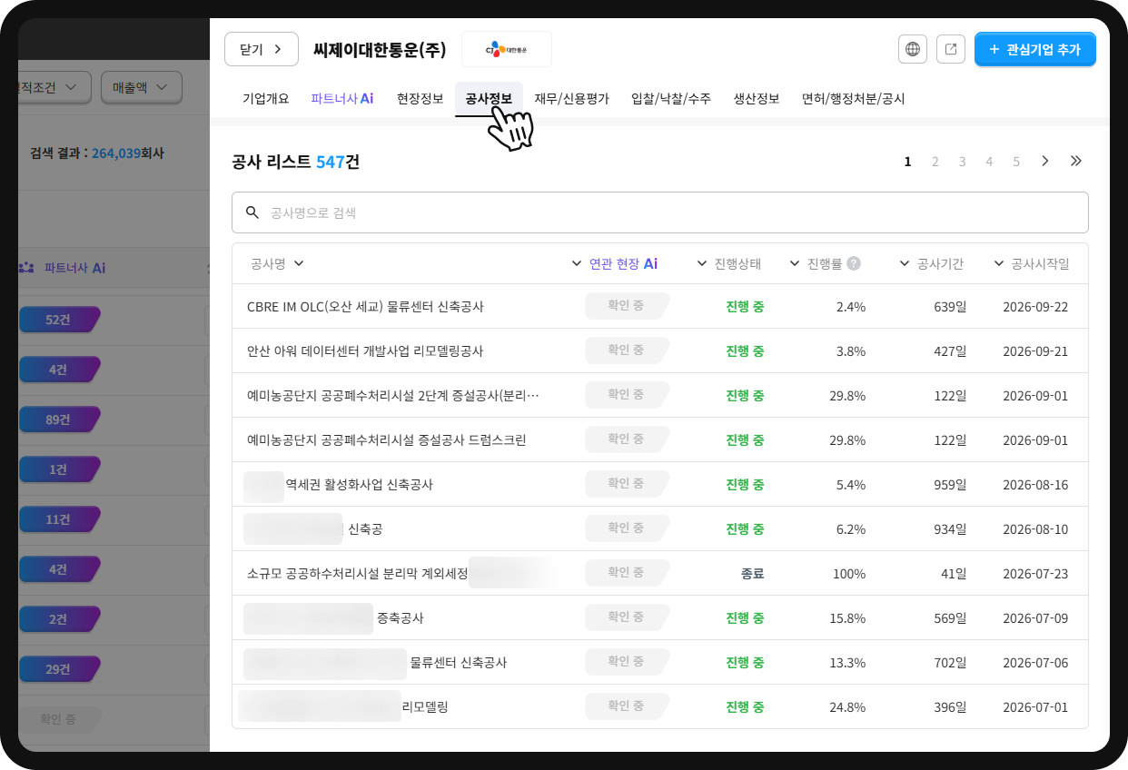Open 예미농공단지 증설공사 드럼스크린 row
Image resolution: width=1128 pixels, height=770 pixels.
pyautogui.click(x=660, y=439)
